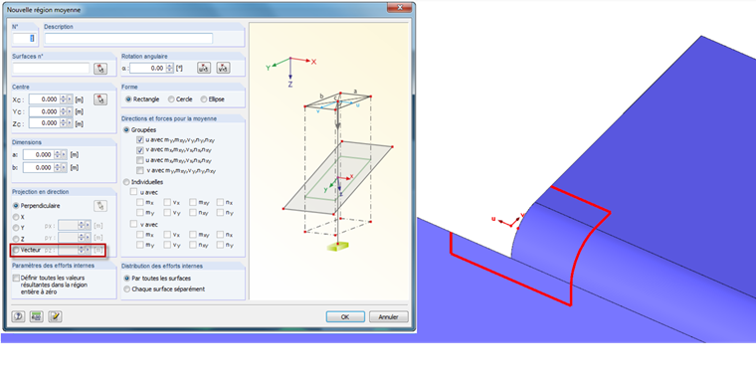Choose Vecteur projection direction
This screenshot has height=382, width=756.
tap(16, 251)
